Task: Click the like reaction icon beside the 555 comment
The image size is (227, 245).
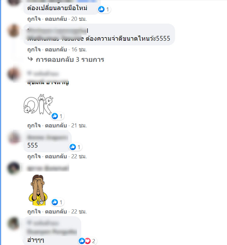Action: [73, 147]
